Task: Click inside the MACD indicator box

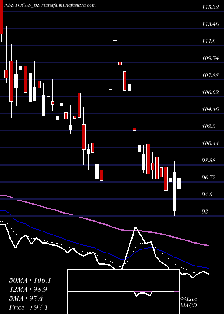Action: click(123, 292)
